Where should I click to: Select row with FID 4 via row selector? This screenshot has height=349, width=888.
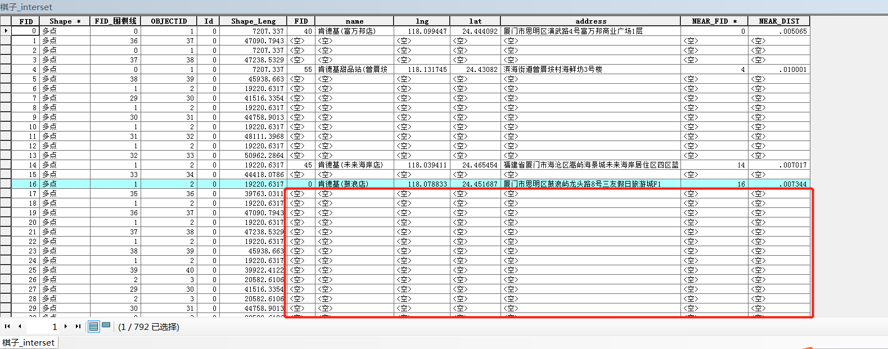pyautogui.click(x=6, y=70)
